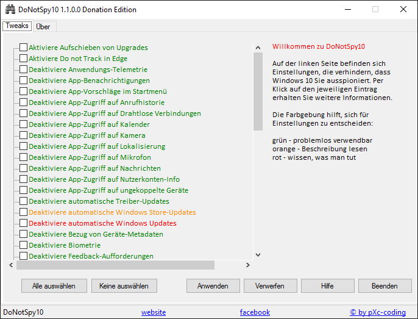Open the © by pXc-coding link
Image resolution: width=418 pixels, height=319 pixels.
click(378, 312)
